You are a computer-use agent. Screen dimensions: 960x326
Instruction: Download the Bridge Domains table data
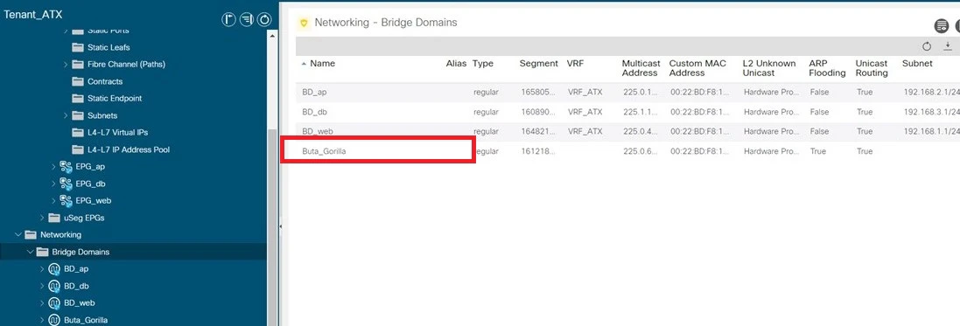948,46
